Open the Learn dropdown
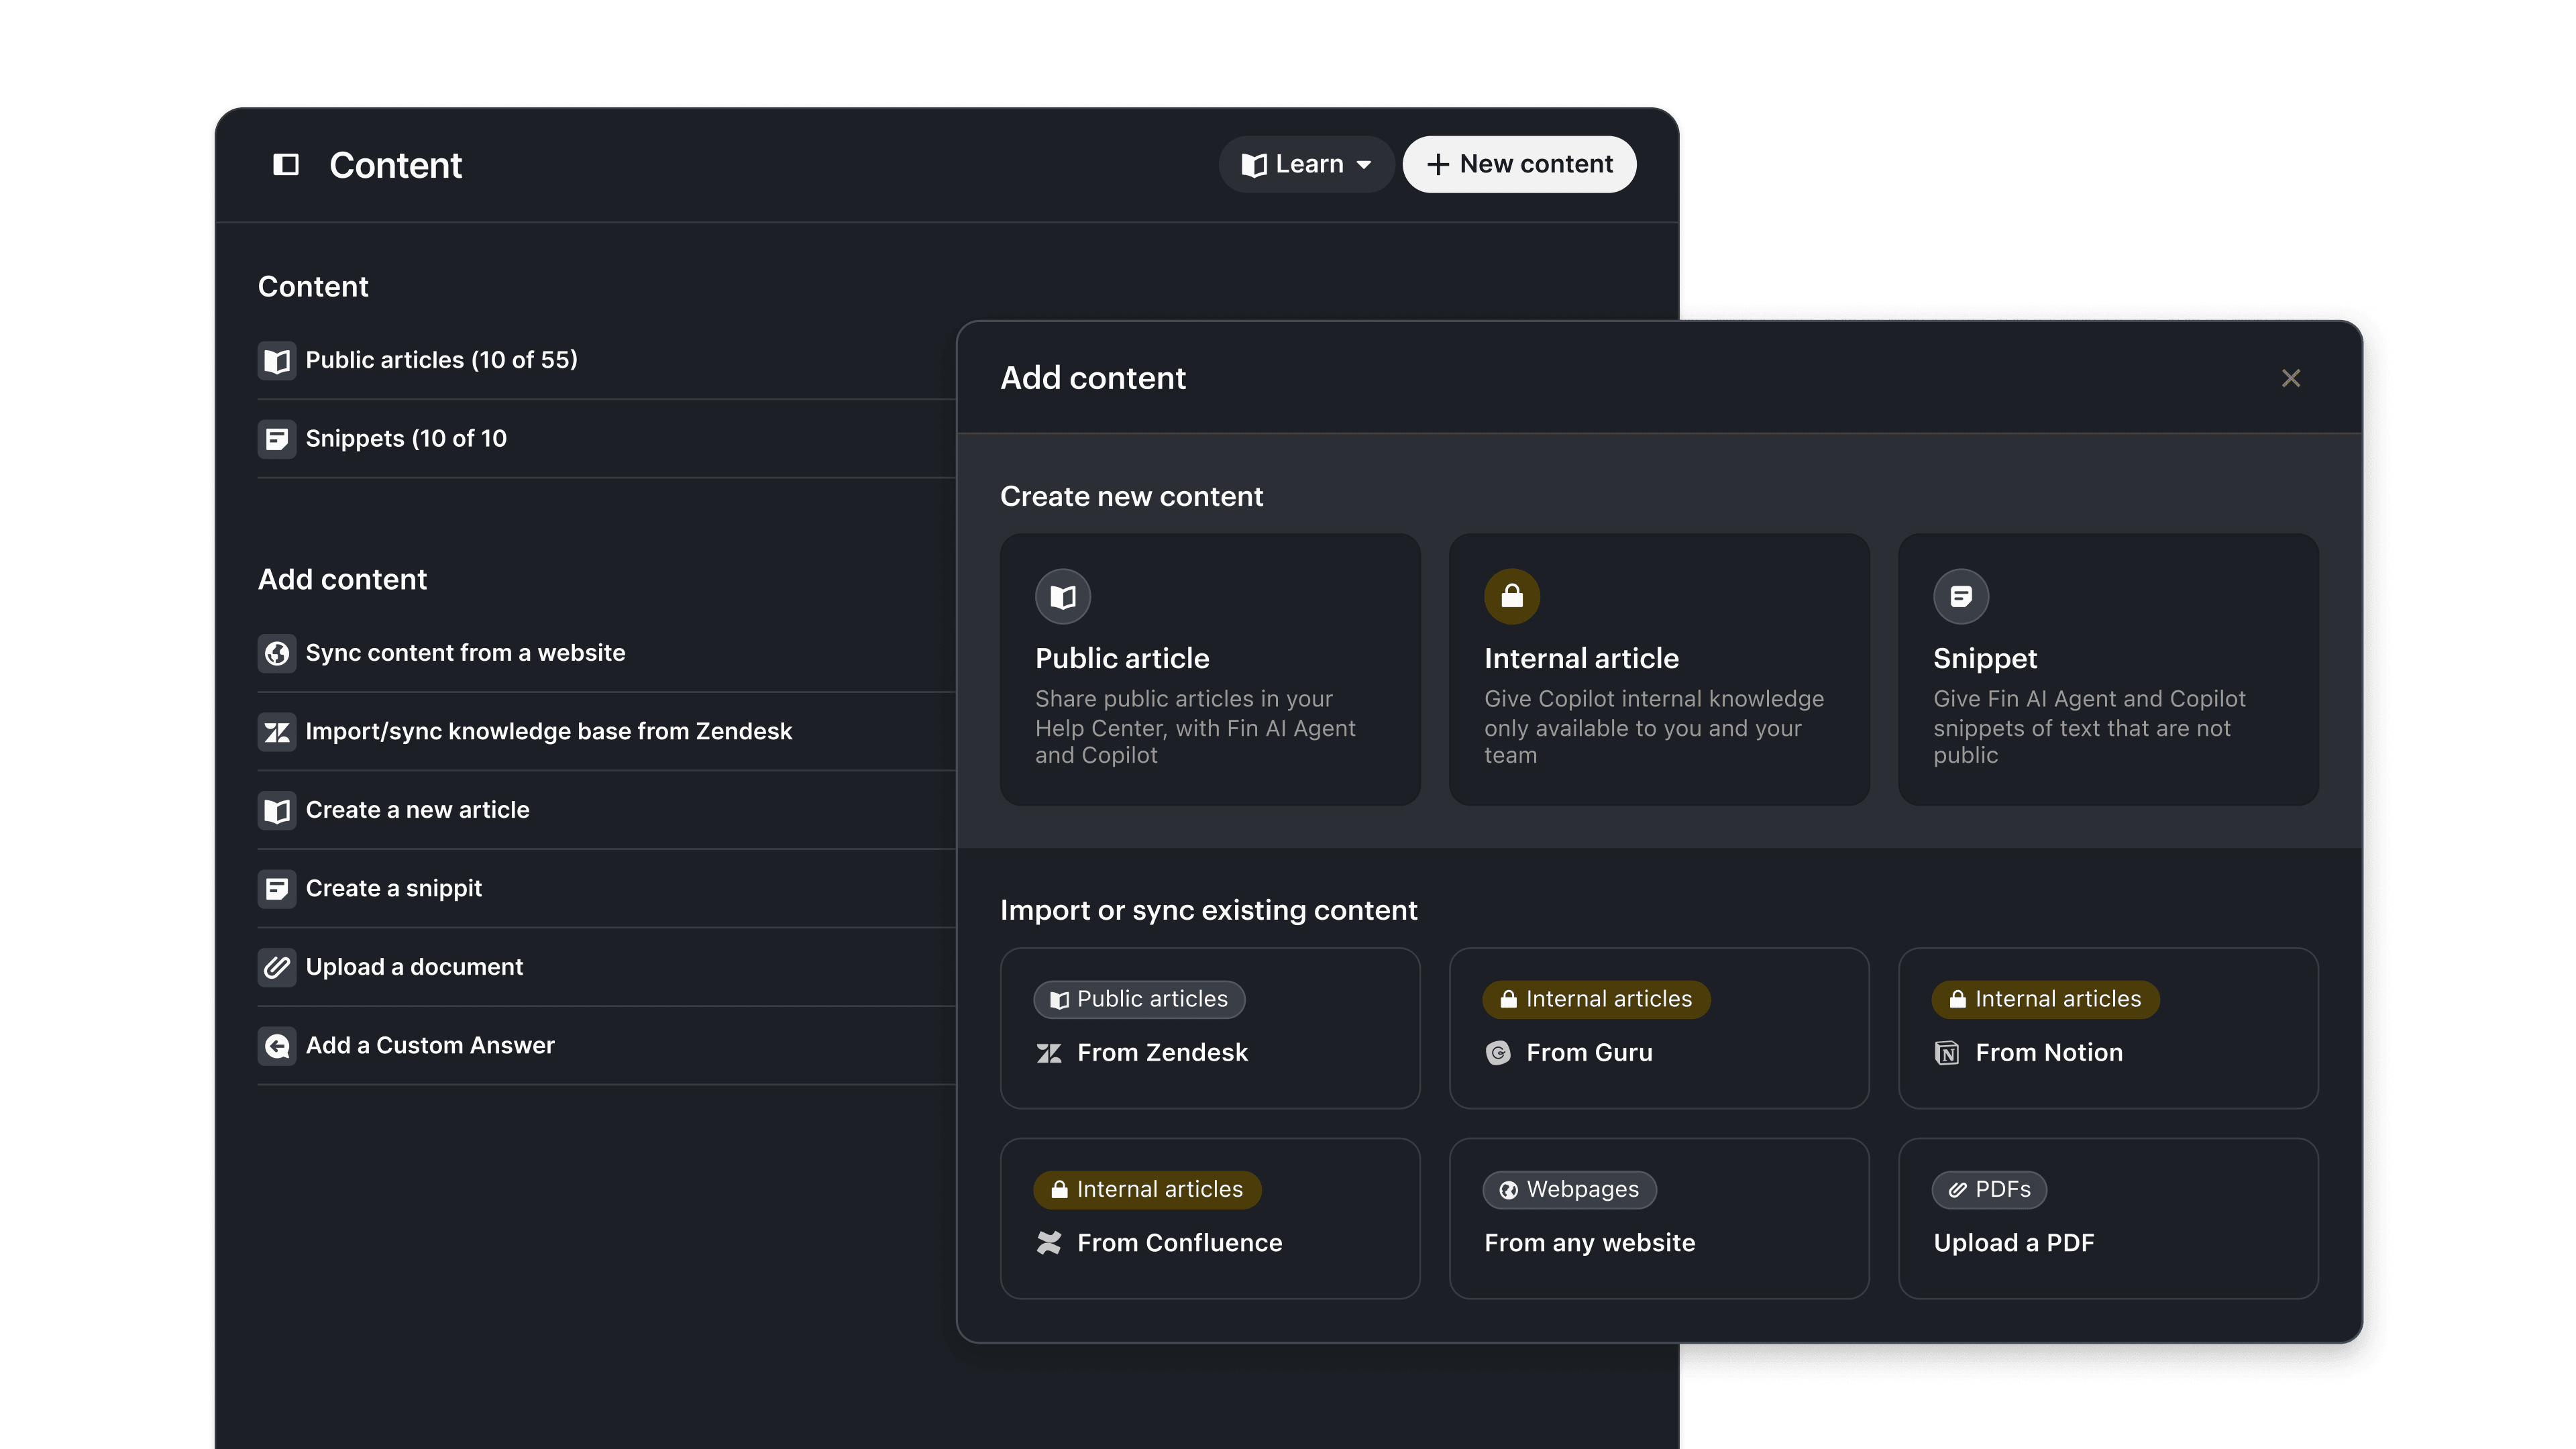 [x=1306, y=164]
